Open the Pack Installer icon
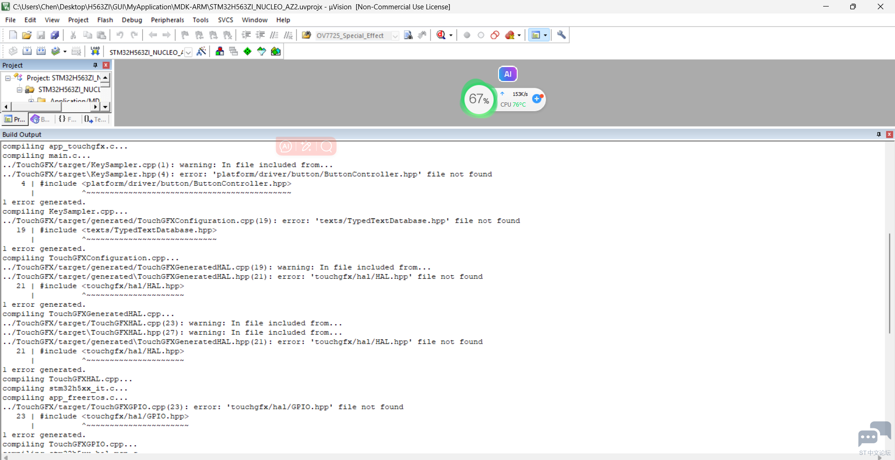The width and height of the screenshot is (895, 460). coord(276,51)
